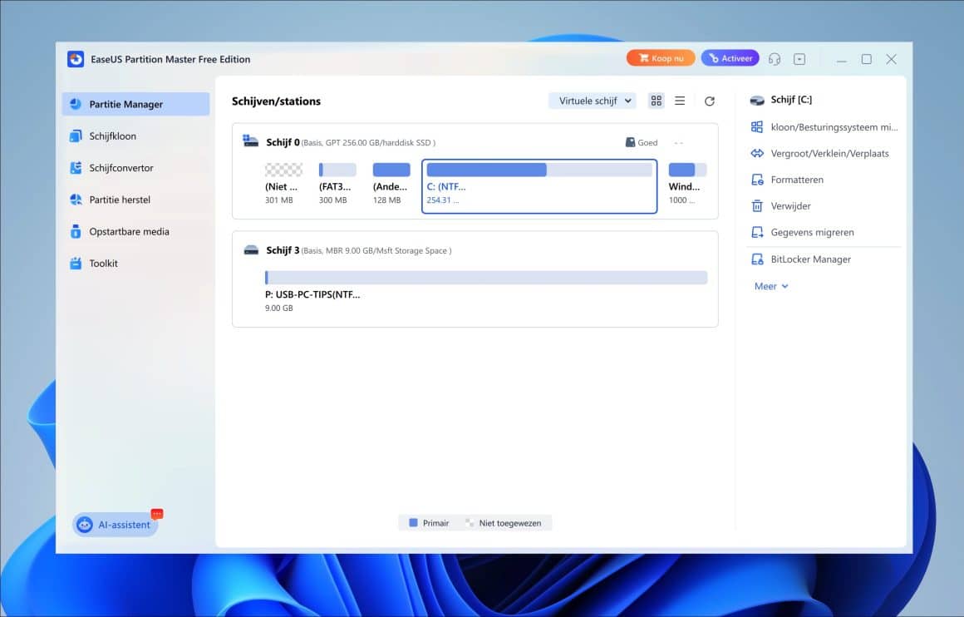The image size is (964, 617).
Task: Expand the Meer options
Action: (770, 285)
